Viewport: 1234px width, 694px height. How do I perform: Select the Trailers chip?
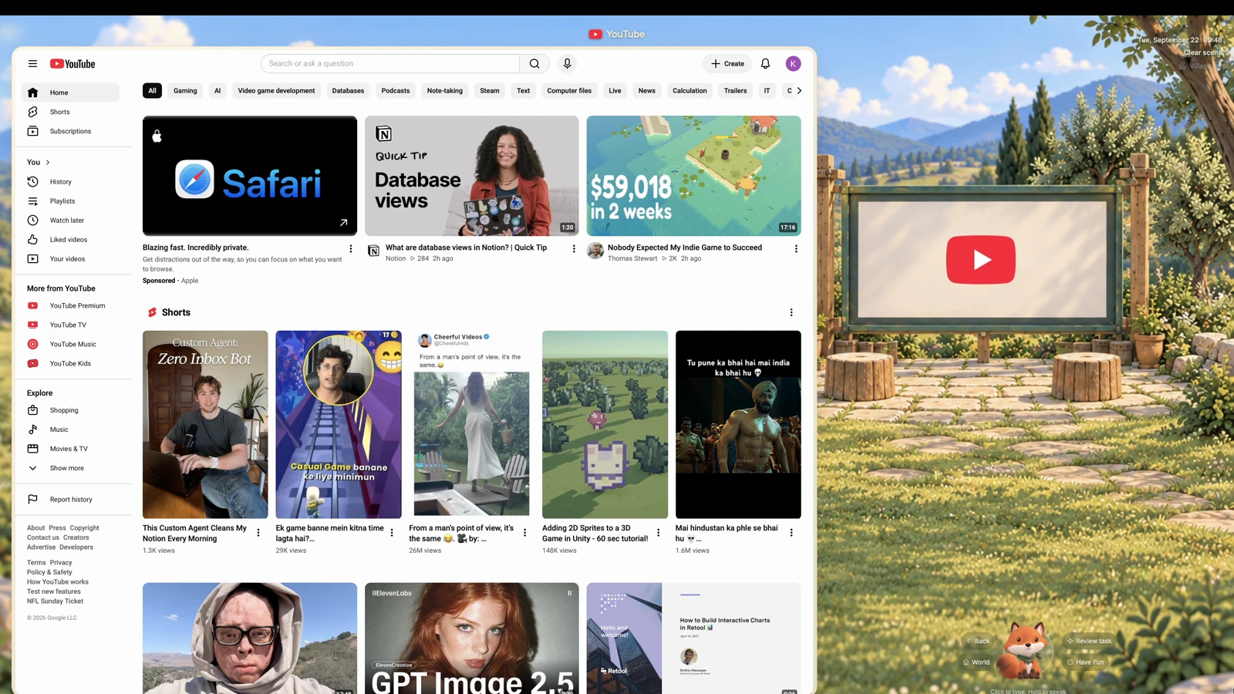coord(735,91)
